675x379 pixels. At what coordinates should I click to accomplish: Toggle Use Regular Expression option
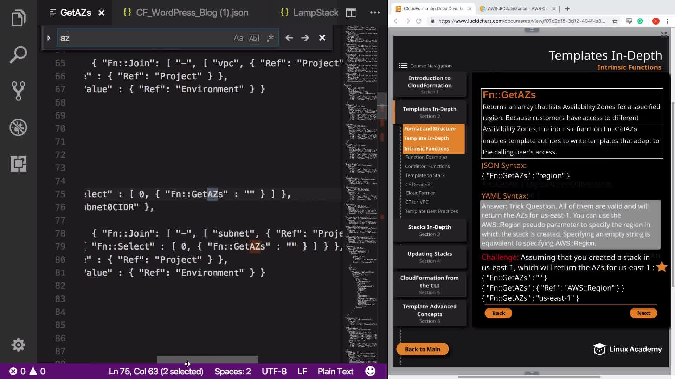click(270, 38)
